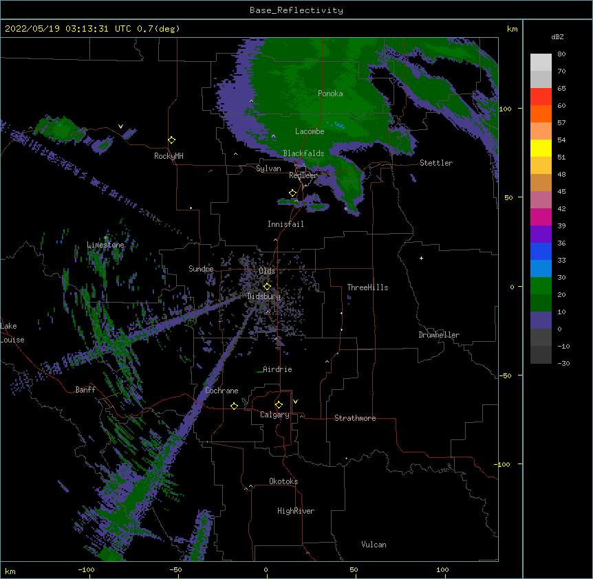Click the -30 value in dBZ legend
The width and height of the screenshot is (593, 579).
(563, 363)
